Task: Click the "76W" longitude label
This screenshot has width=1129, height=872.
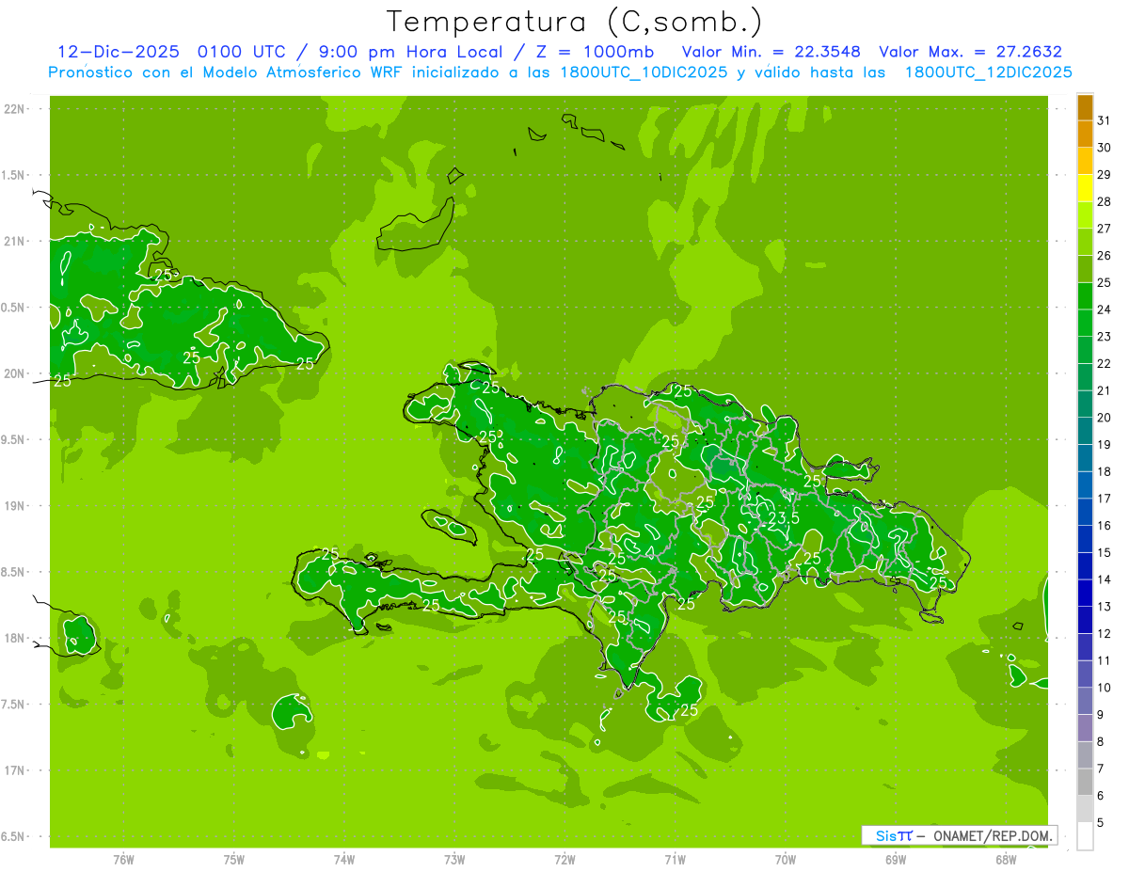Action: tap(123, 860)
